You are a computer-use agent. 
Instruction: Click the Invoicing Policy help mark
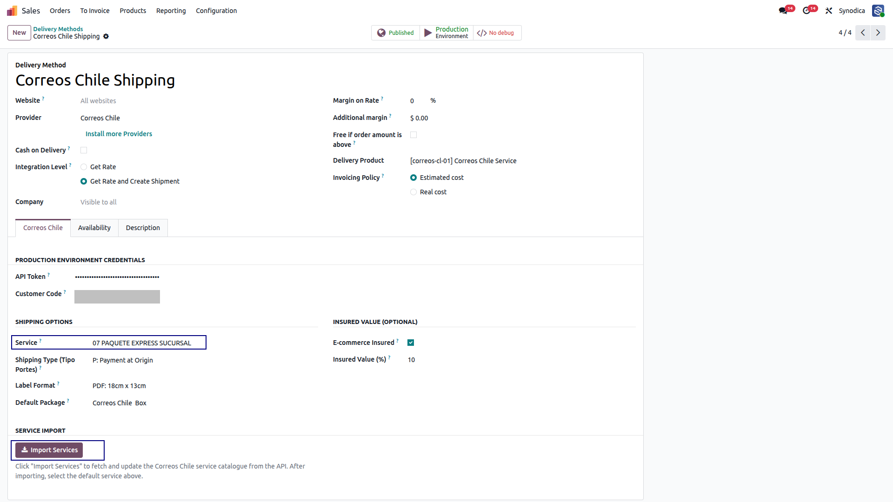(x=383, y=176)
